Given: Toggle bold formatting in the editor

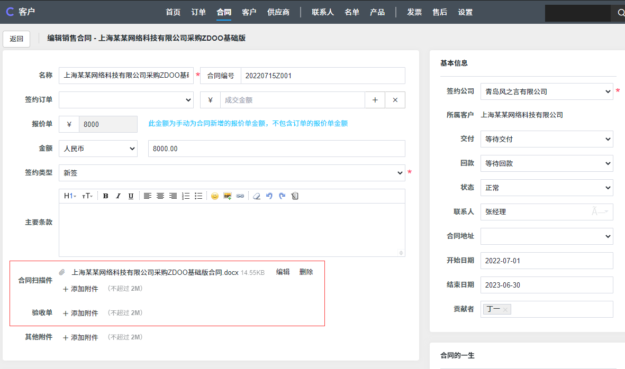Looking at the screenshot, I should tap(106, 196).
